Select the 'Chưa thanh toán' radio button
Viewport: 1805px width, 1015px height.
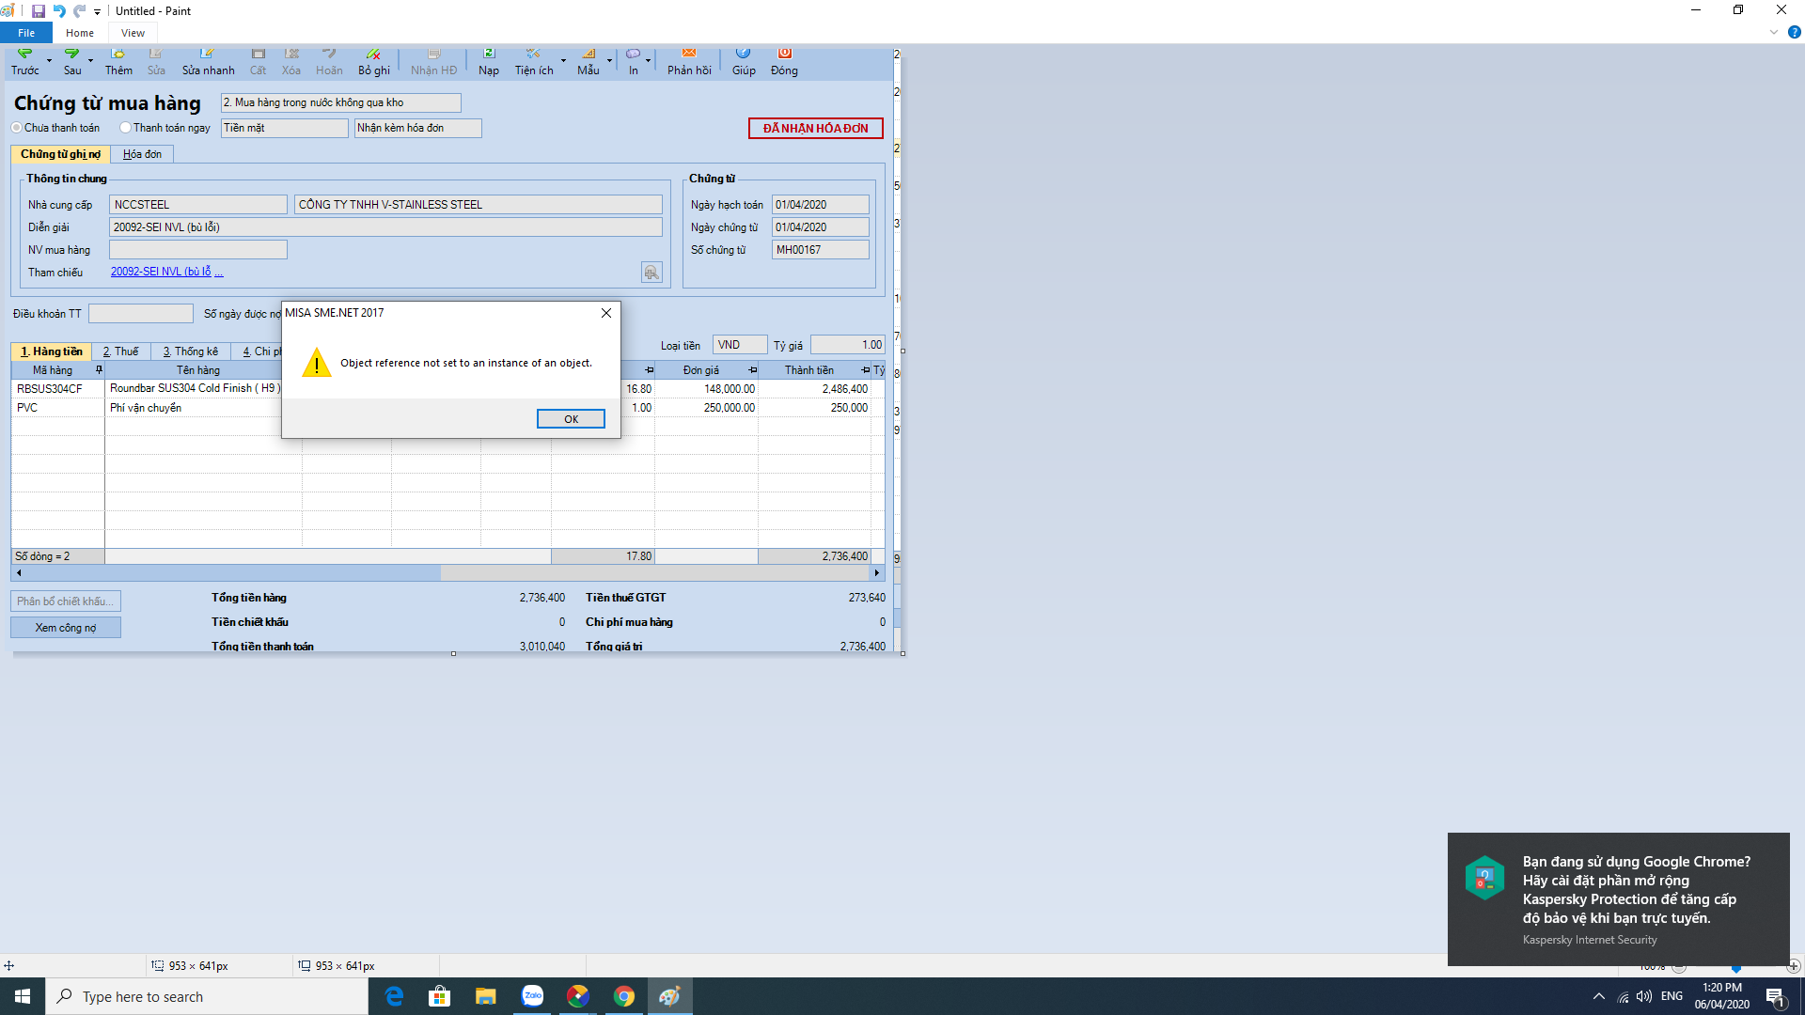pyautogui.click(x=17, y=128)
